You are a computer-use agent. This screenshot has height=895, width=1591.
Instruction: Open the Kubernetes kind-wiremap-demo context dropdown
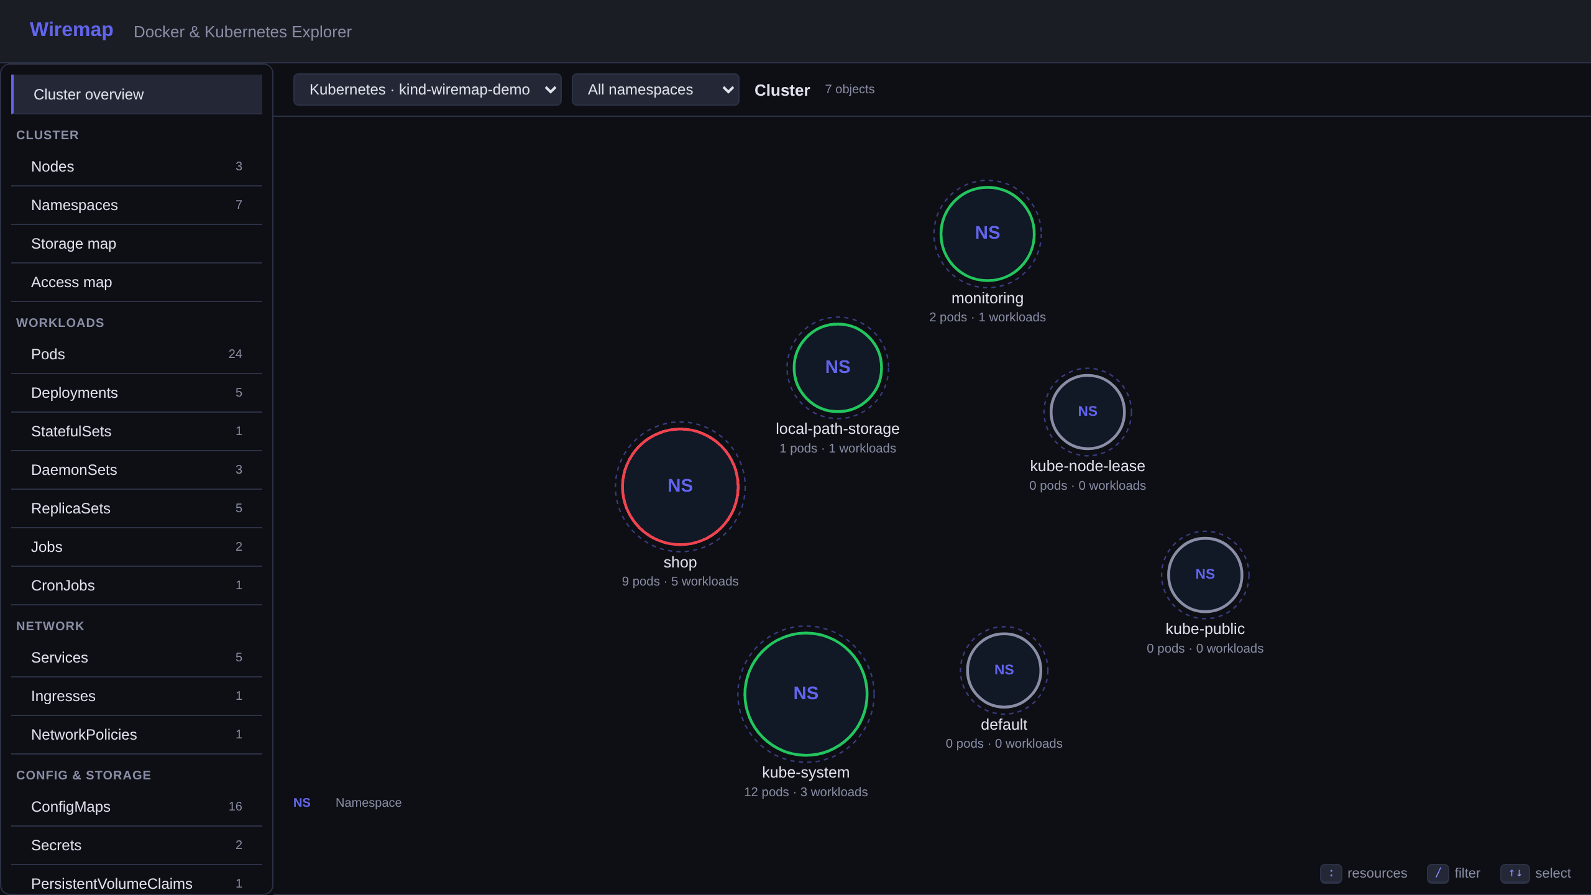(x=428, y=89)
